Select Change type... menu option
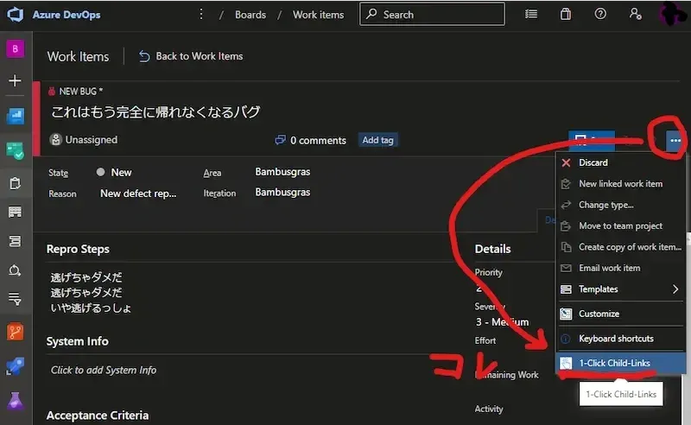The image size is (691, 425). coord(605,205)
